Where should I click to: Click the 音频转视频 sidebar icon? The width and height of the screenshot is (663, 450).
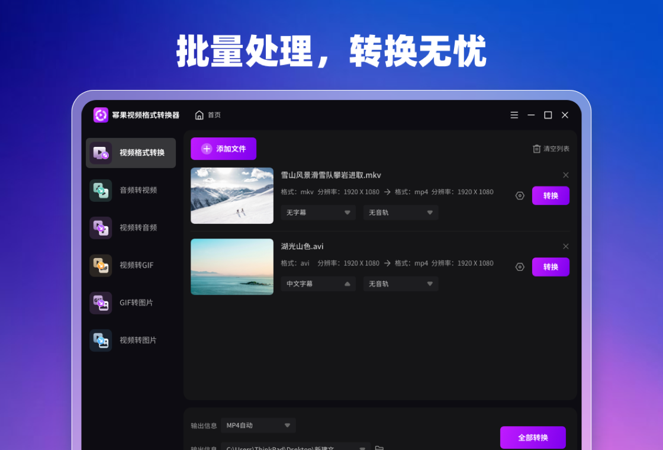click(101, 190)
